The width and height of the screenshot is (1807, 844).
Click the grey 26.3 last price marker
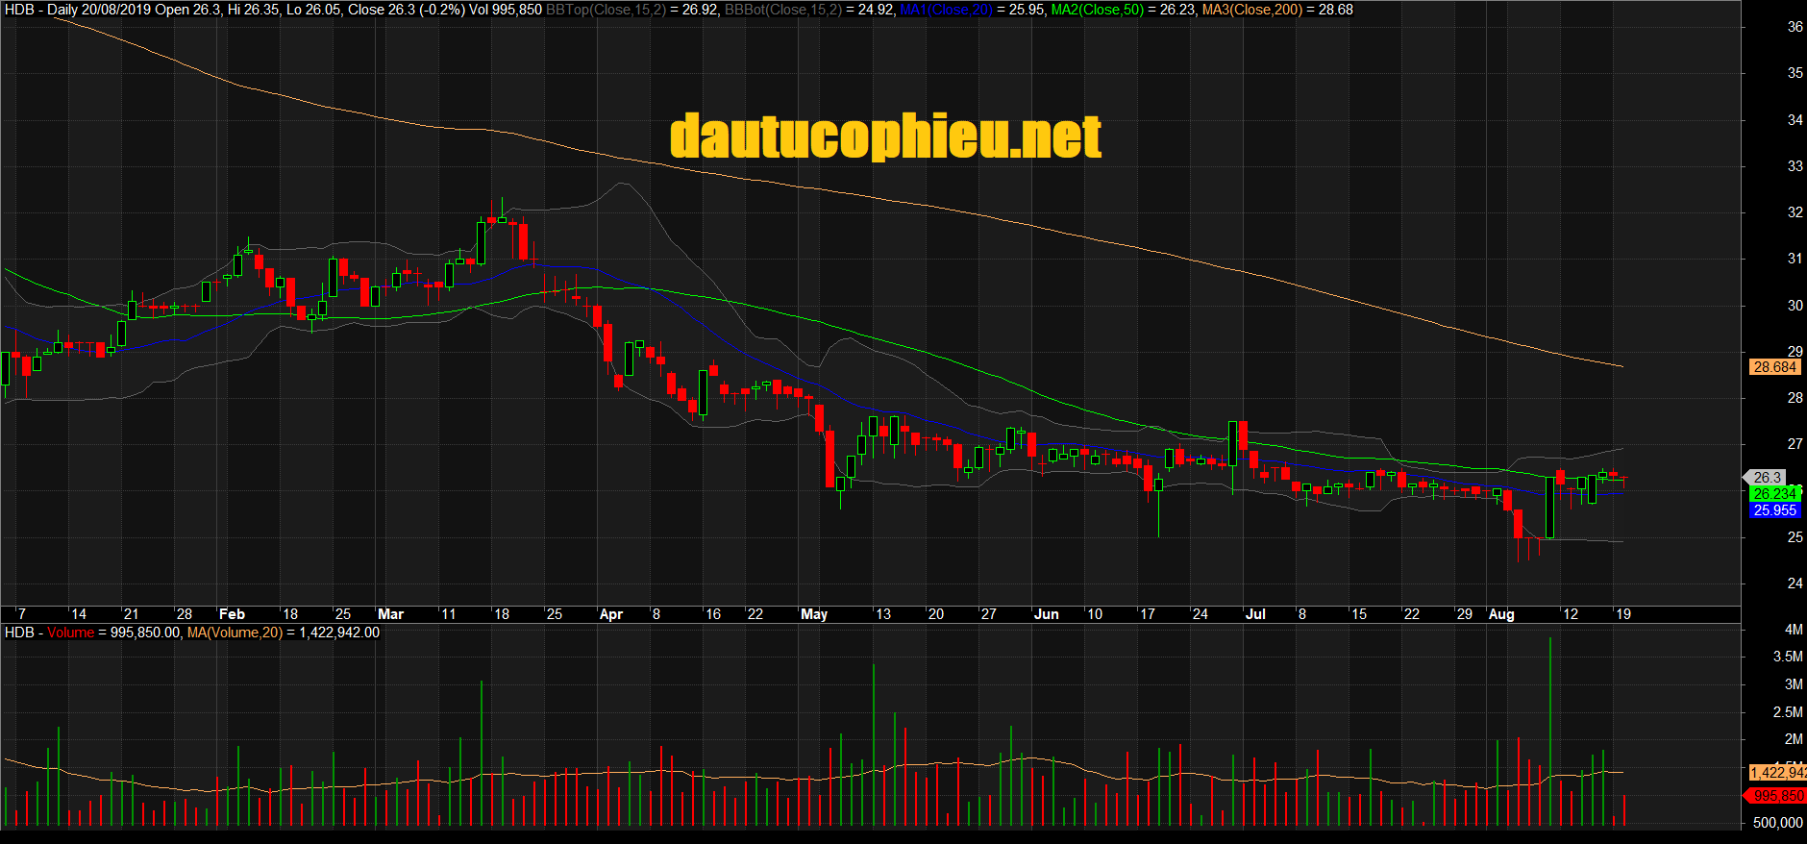click(x=1767, y=477)
